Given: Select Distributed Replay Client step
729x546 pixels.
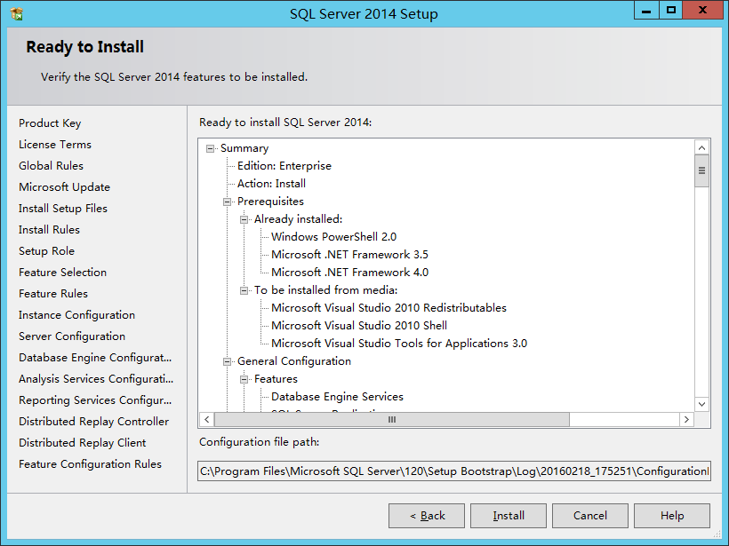Looking at the screenshot, I should coord(83,443).
